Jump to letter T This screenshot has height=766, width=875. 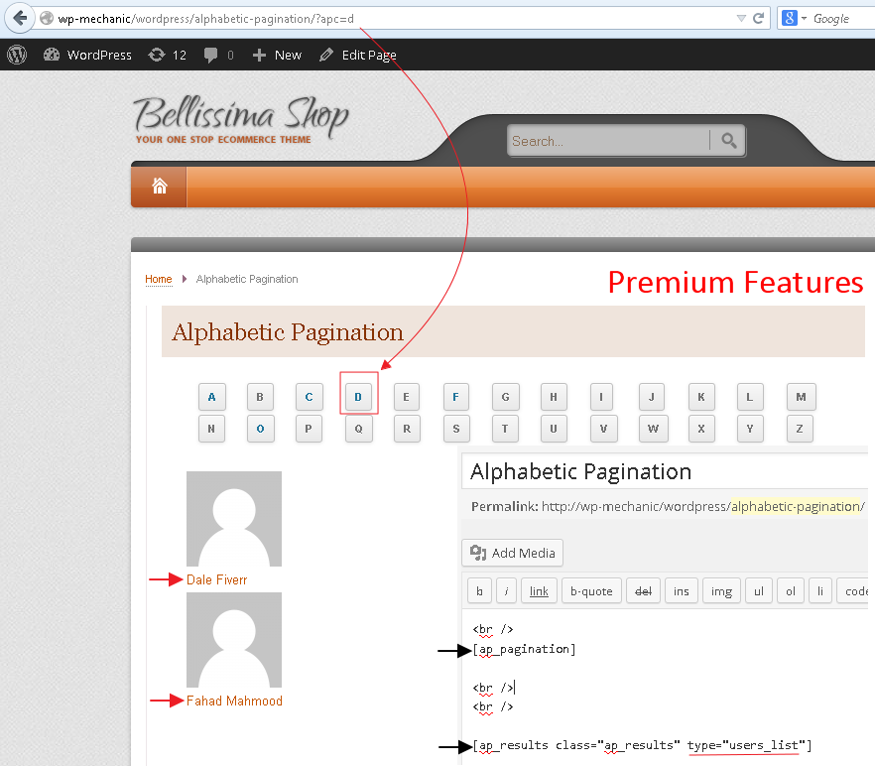[506, 429]
